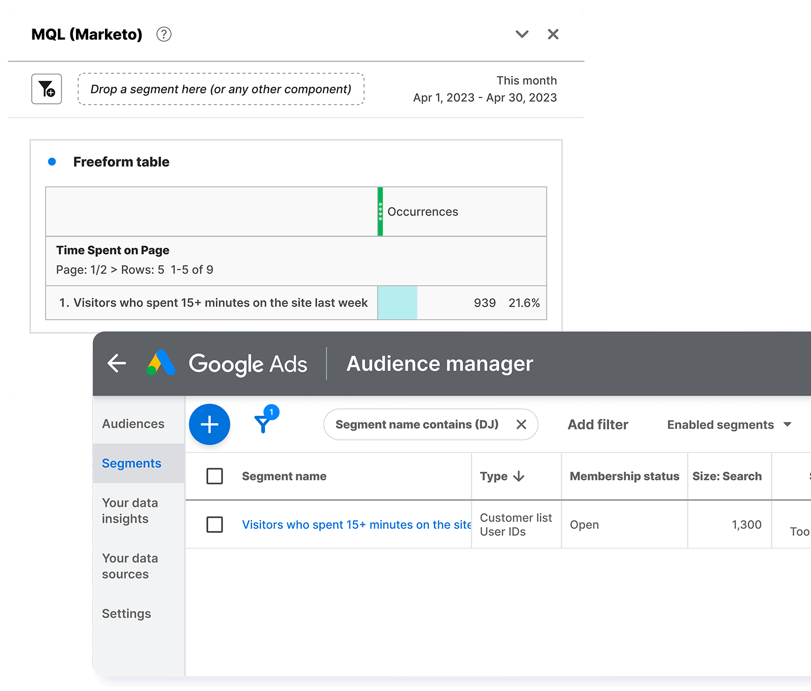811x691 pixels.
Task: Open Your data sources in the sidebar
Action: (130, 566)
